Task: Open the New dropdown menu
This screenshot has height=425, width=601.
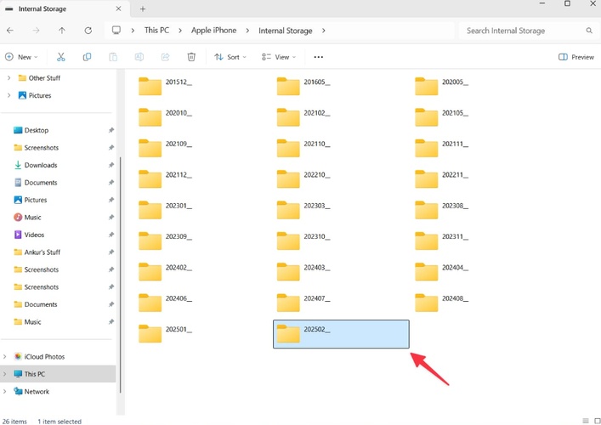Action: coord(22,57)
